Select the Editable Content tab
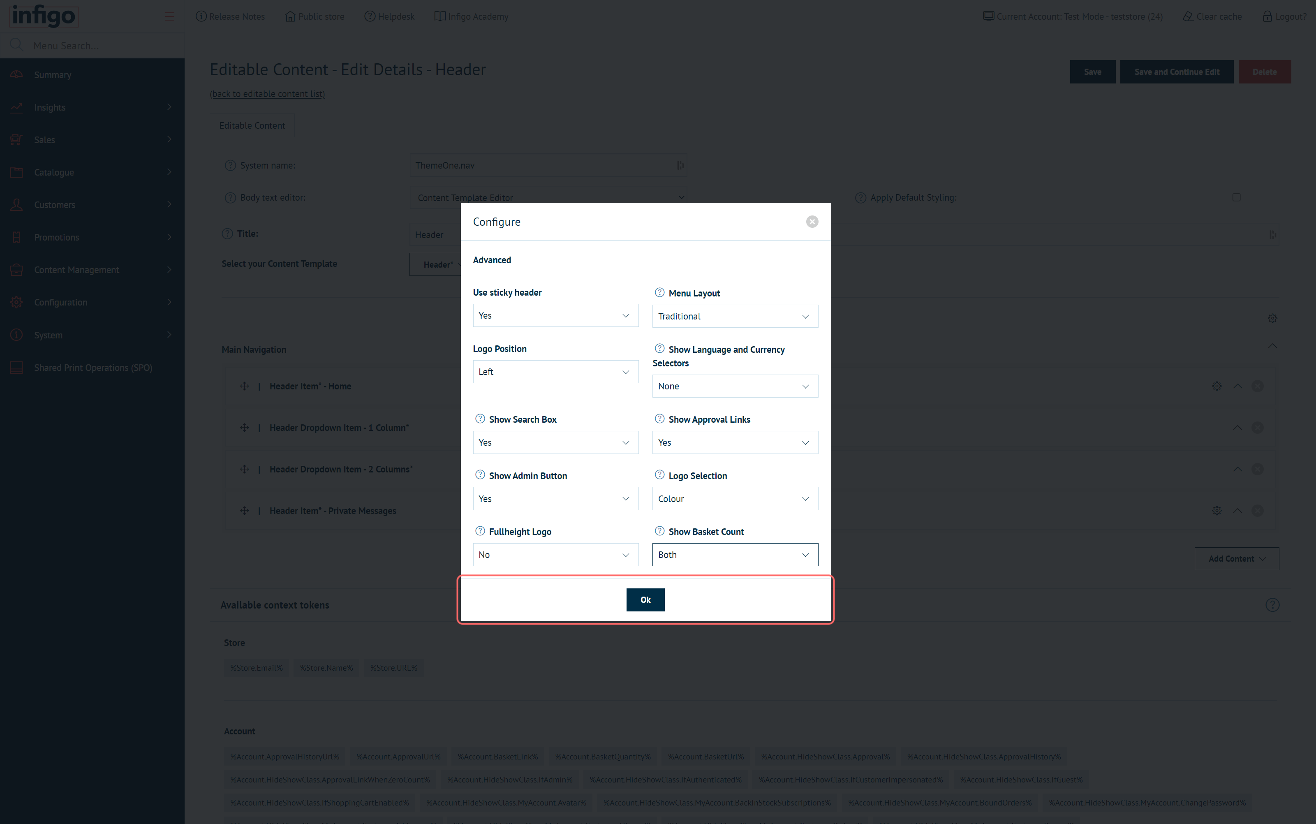Viewport: 1316px width, 824px height. click(x=252, y=125)
